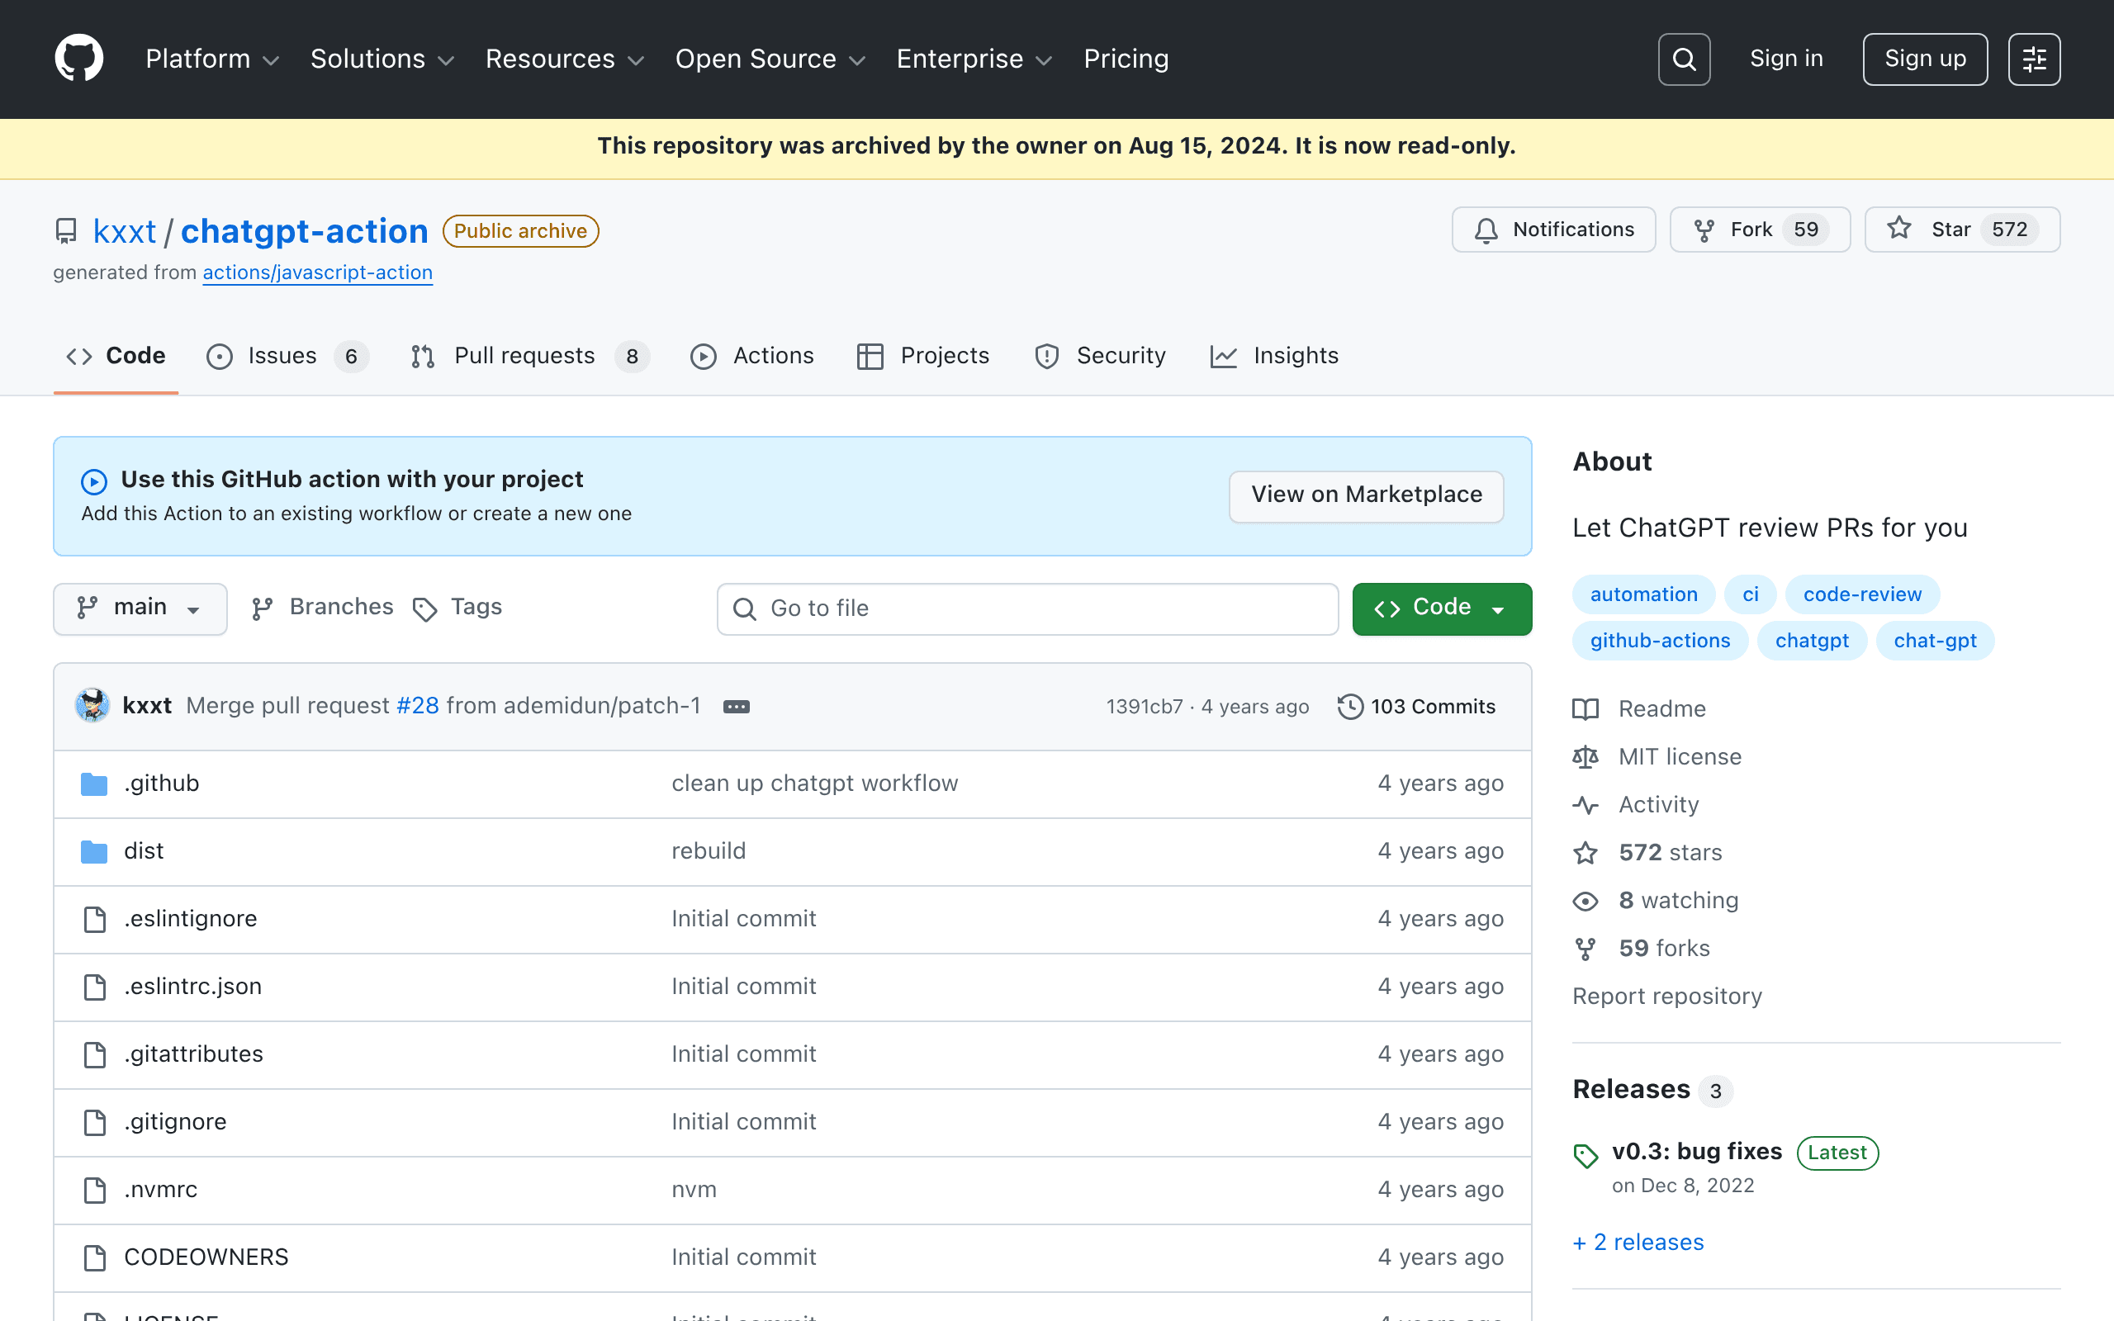Click Report repository link
2114x1321 pixels.
pyautogui.click(x=1666, y=997)
